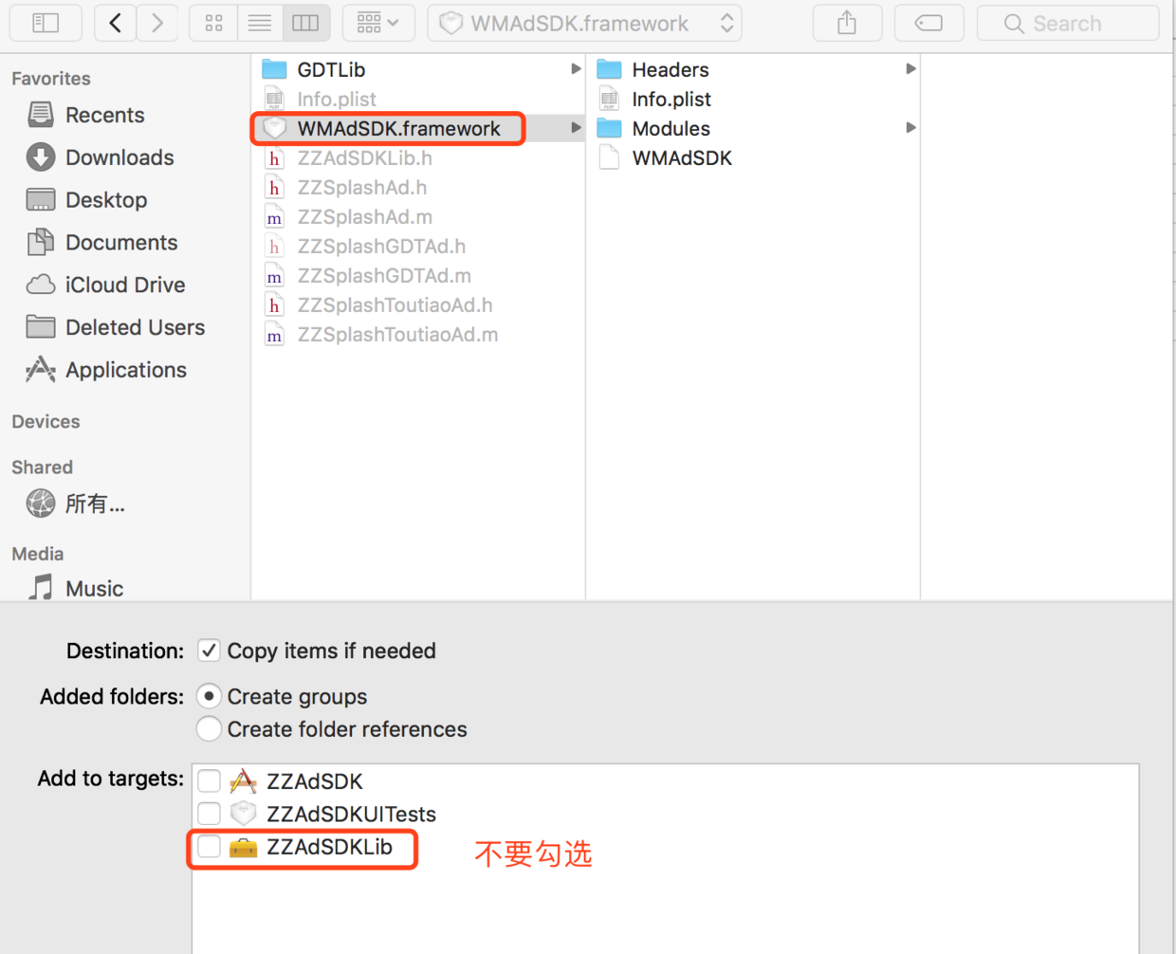Open the WMAdSDK.framework path popup
This screenshot has height=954, width=1176.
584,23
